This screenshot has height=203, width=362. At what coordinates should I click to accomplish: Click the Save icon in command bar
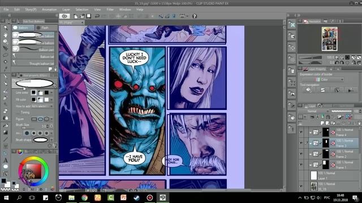(89, 16)
